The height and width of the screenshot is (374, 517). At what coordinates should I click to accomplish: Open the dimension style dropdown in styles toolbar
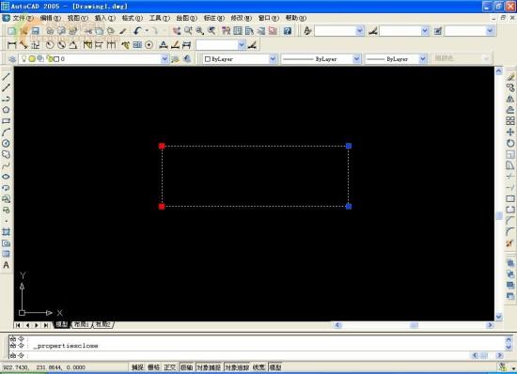tap(425, 31)
